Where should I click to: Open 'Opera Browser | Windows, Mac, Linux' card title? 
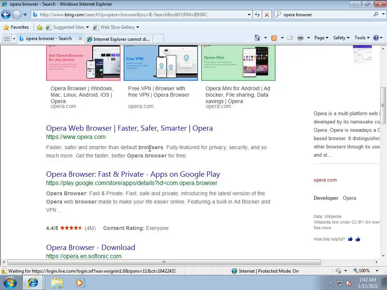[x=82, y=95]
